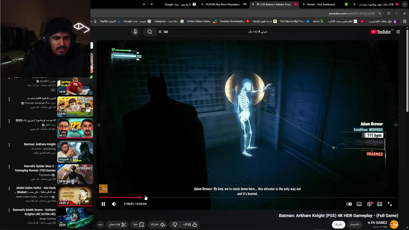409x230 pixels.
Task: Open options for the ZAT 2025 video
Action: [9, 121]
